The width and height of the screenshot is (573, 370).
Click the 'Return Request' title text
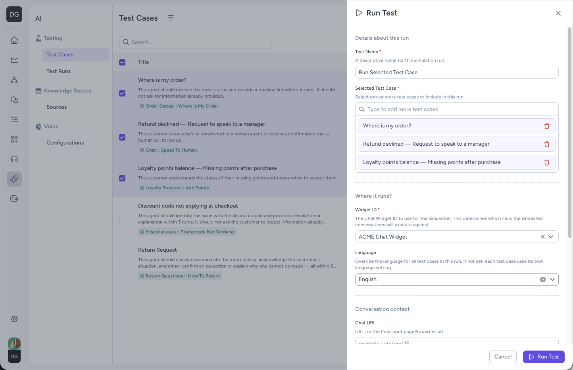click(x=158, y=250)
